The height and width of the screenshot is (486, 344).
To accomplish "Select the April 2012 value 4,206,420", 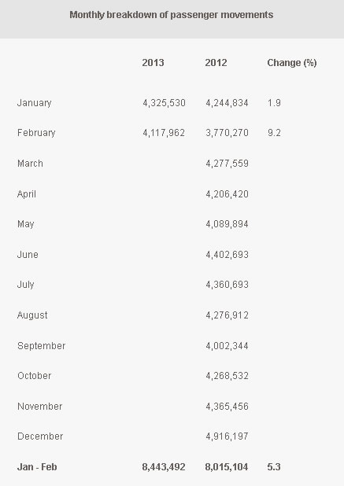I will click(x=227, y=194).
